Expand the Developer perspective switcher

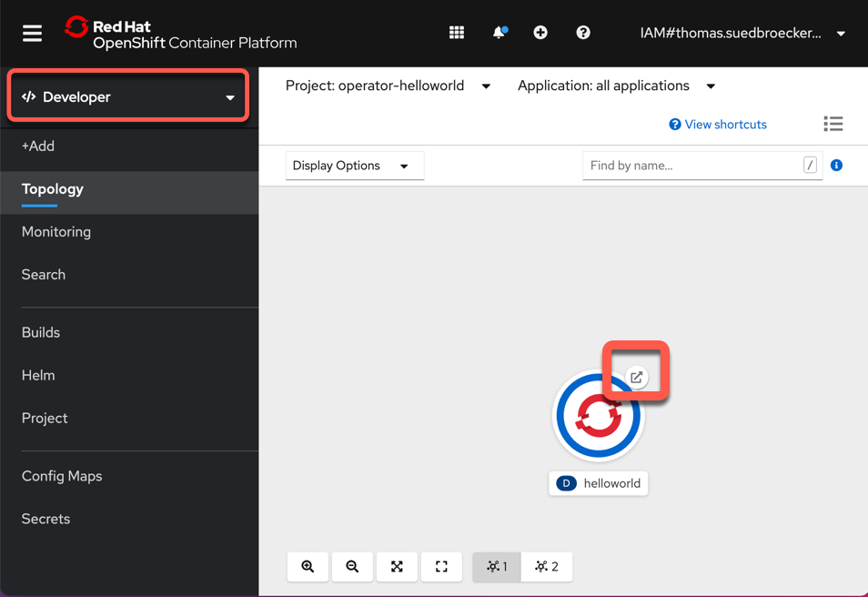pyautogui.click(x=128, y=96)
